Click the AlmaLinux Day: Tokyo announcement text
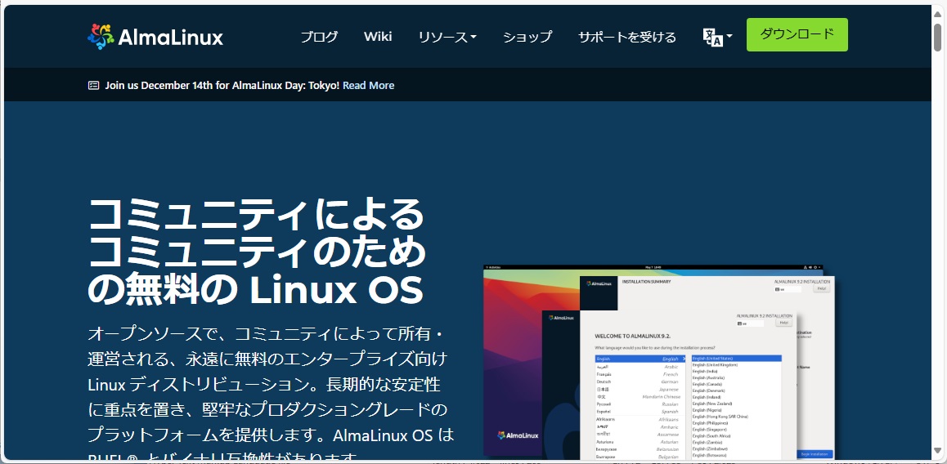947x464 pixels. pos(222,86)
